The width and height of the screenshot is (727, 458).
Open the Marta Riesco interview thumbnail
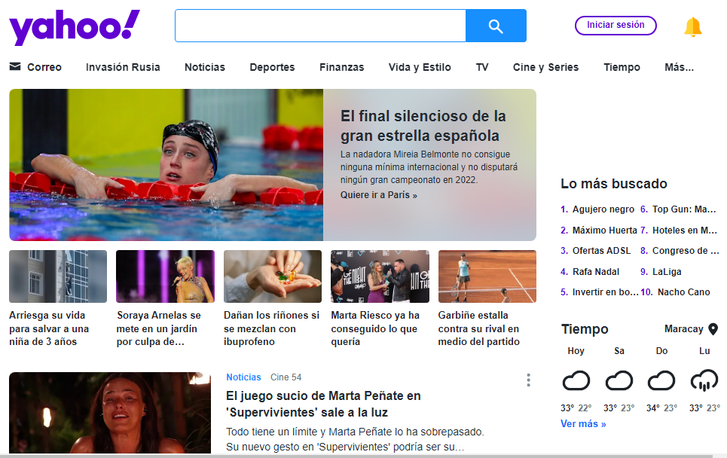(x=380, y=276)
